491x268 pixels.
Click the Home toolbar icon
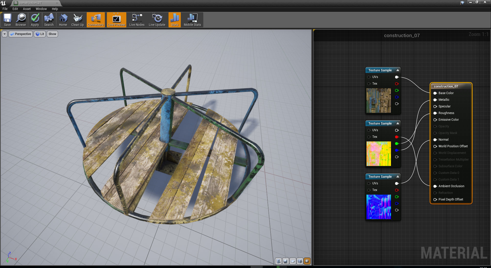coord(63,20)
